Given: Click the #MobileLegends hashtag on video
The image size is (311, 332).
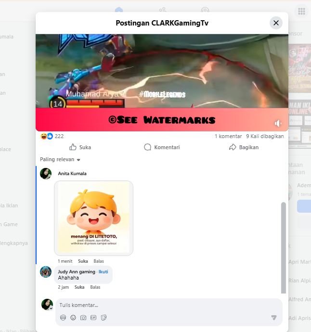Looking at the screenshot, I should tap(162, 94).
